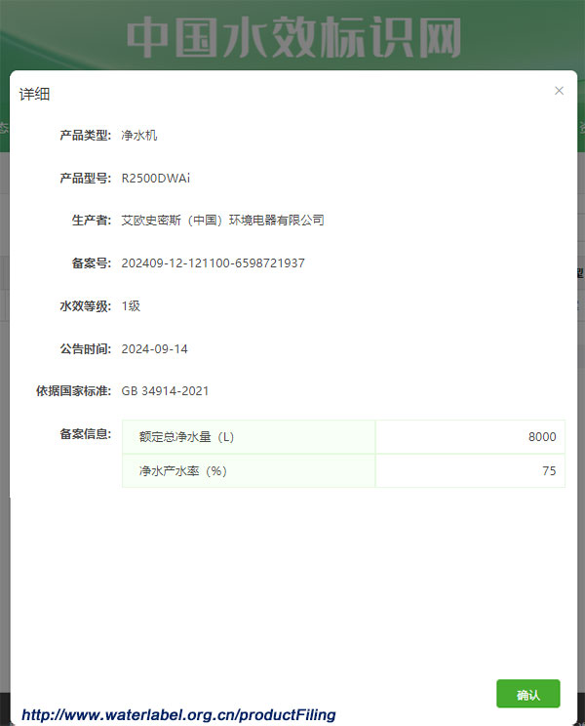
Task: Click the 备案信息 field label
Action: click(86, 434)
